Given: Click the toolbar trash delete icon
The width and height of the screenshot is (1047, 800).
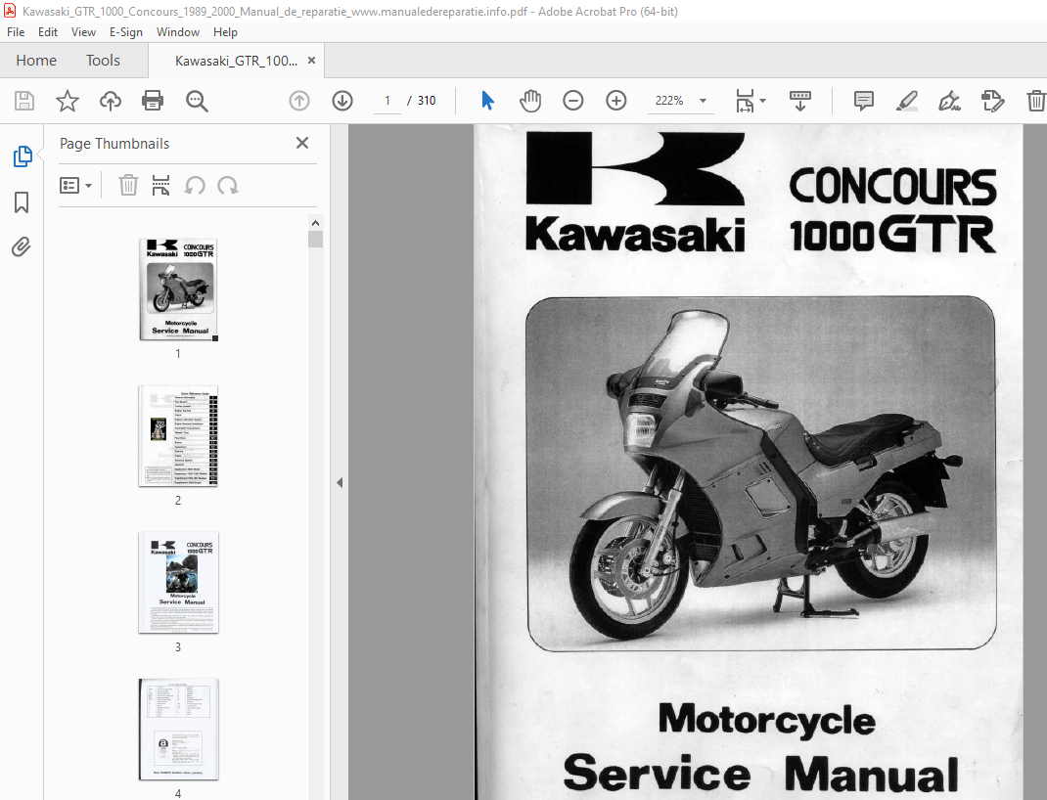Looking at the screenshot, I should click(x=1035, y=101).
